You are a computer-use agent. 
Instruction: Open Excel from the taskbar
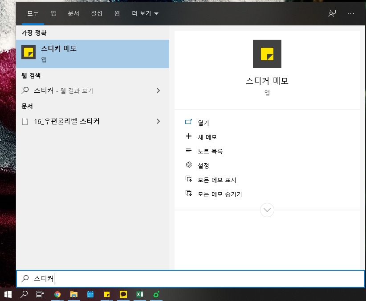click(x=139, y=294)
